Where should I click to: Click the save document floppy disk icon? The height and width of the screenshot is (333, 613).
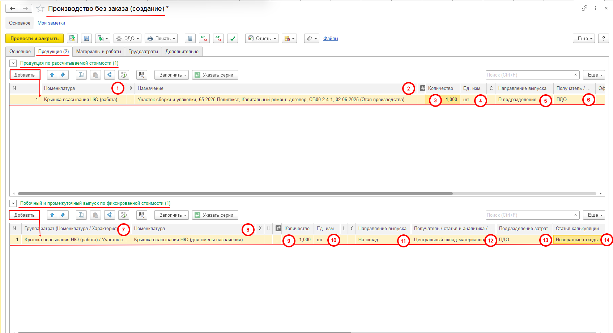click(x=86, y=39)
